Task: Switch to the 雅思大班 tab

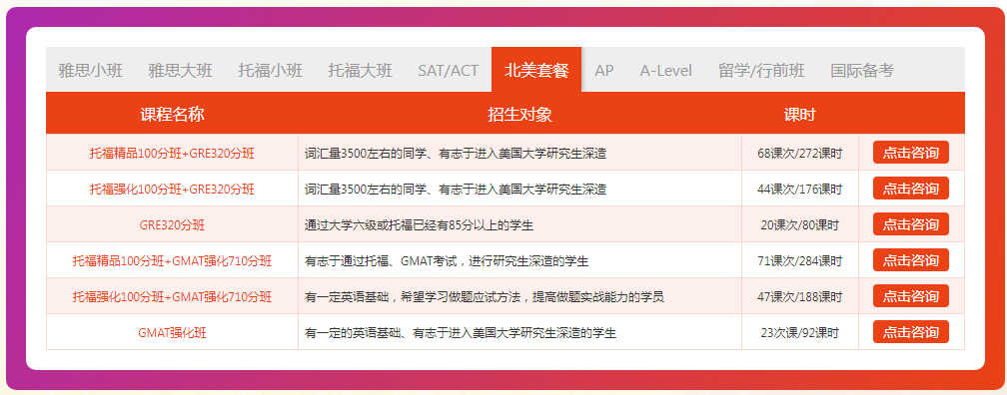Action: click(181, 70)
